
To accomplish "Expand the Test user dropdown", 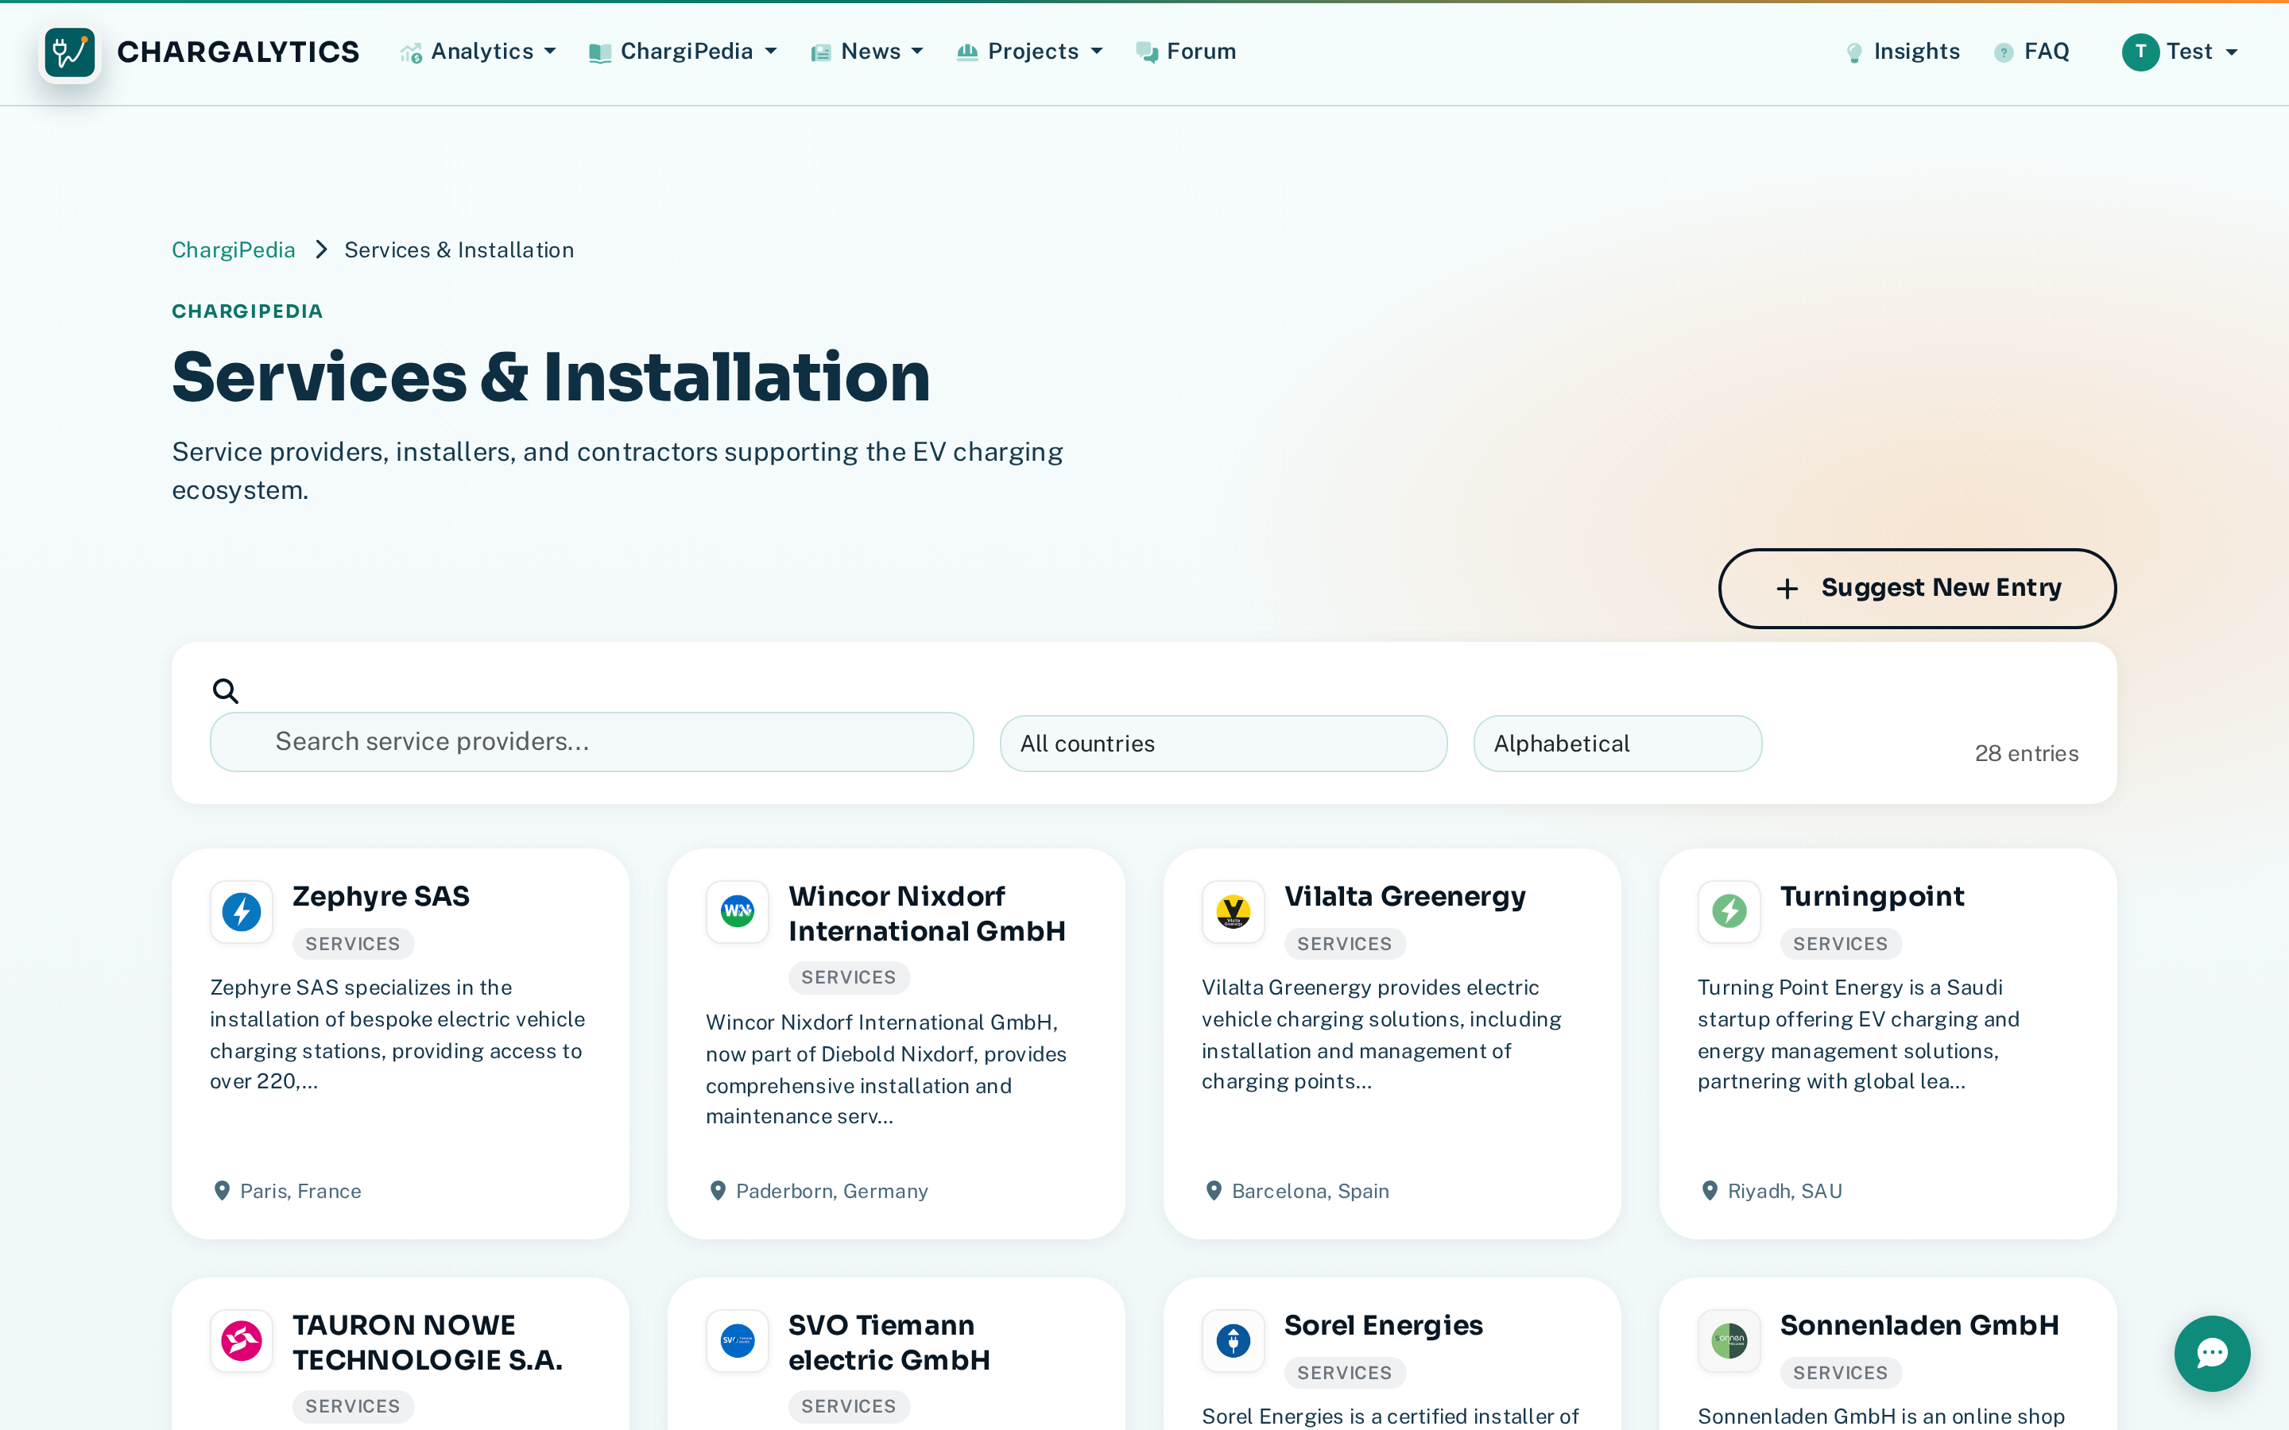I will (x=2181, y=52).
